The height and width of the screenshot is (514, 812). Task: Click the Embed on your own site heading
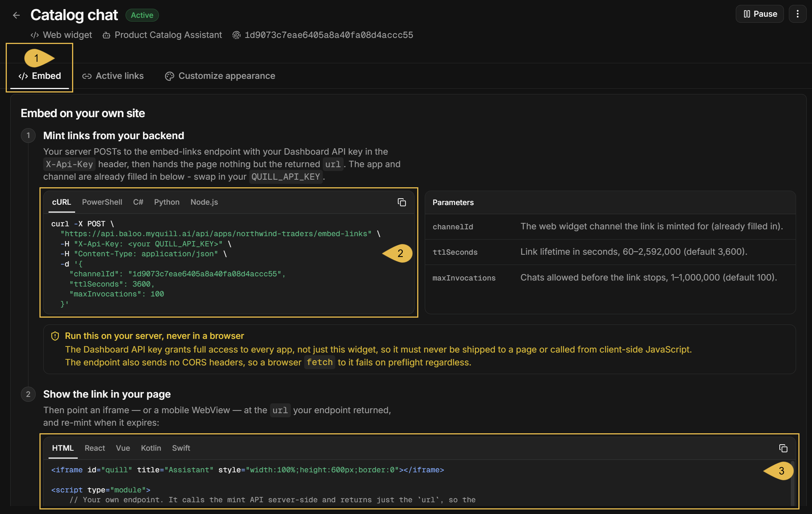(x=83, y=113)
